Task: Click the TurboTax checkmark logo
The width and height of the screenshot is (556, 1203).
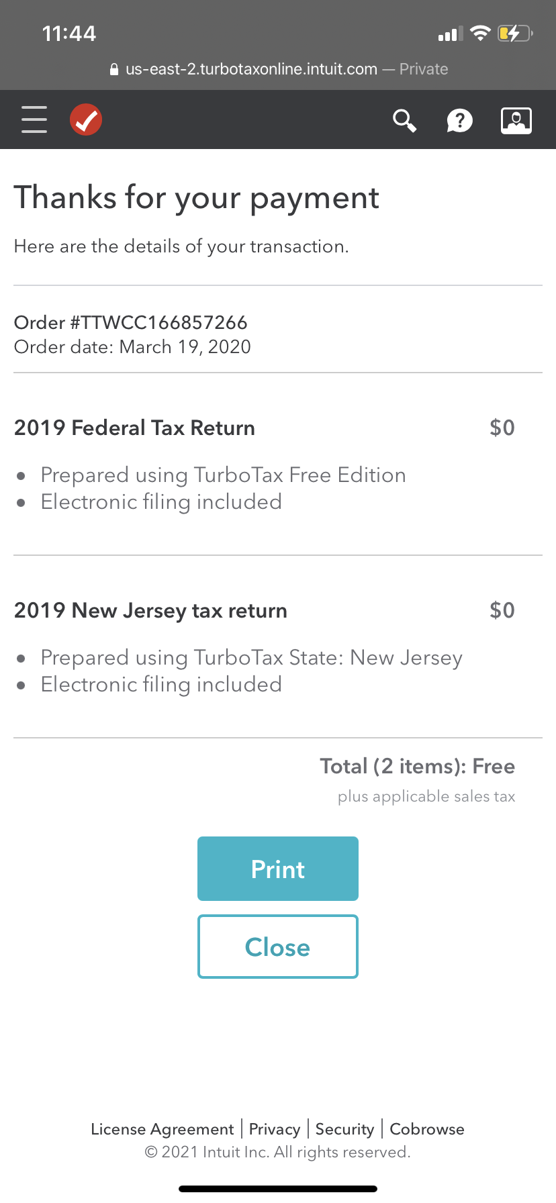Action: coord(86,119)
